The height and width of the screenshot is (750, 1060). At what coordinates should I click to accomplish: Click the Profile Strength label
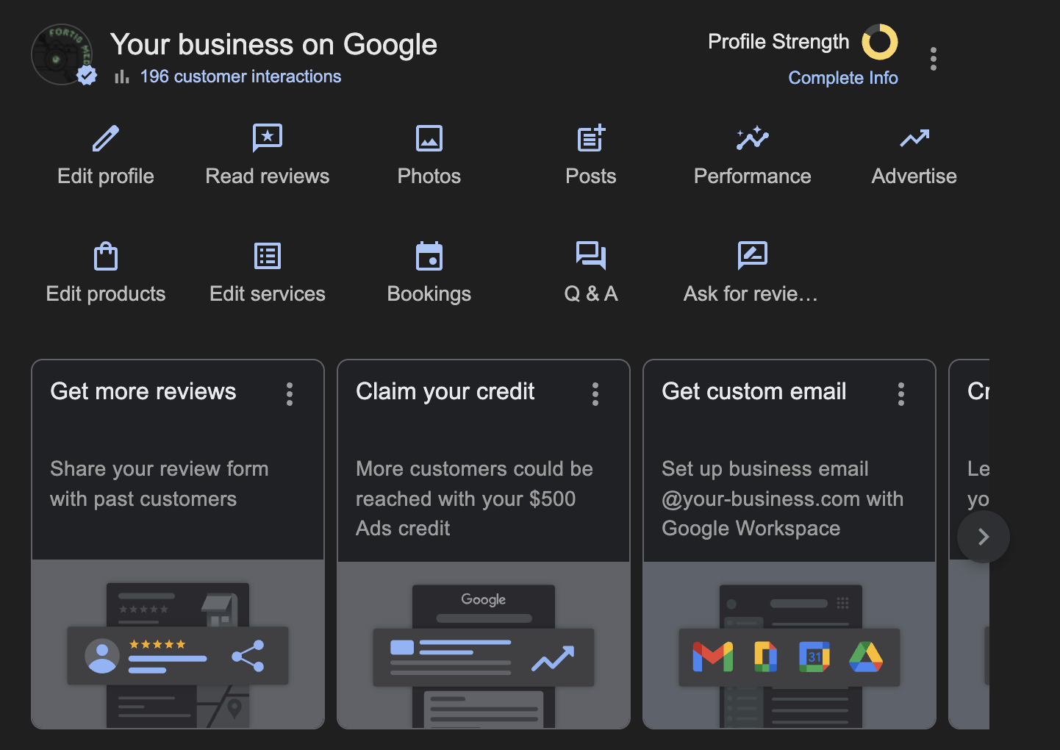[x=778, y=42]
